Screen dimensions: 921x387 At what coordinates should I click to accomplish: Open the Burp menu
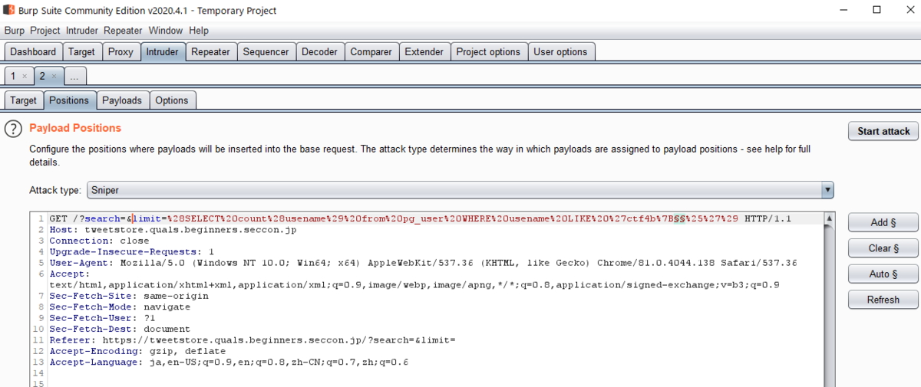point(15,31)
